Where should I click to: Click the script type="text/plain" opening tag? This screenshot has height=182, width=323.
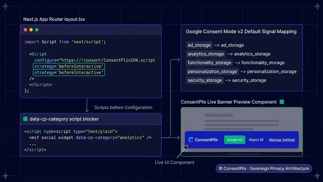click(71, 131)
